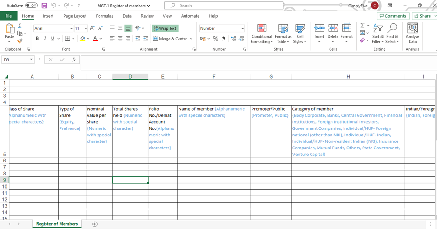Add a new sheet with plus icon

(95, 224)
